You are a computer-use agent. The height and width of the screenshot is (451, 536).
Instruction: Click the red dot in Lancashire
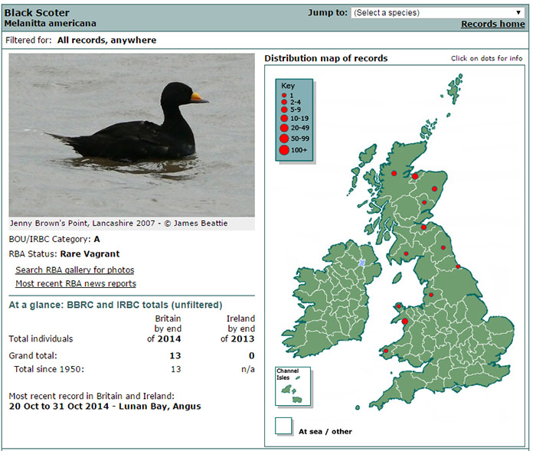click(x=431, y=295)
